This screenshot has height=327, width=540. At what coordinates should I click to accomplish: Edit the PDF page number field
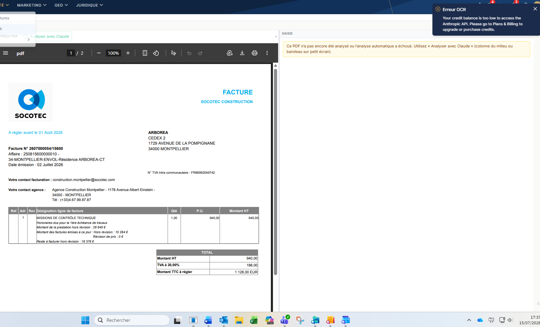[x=71, y=53]
